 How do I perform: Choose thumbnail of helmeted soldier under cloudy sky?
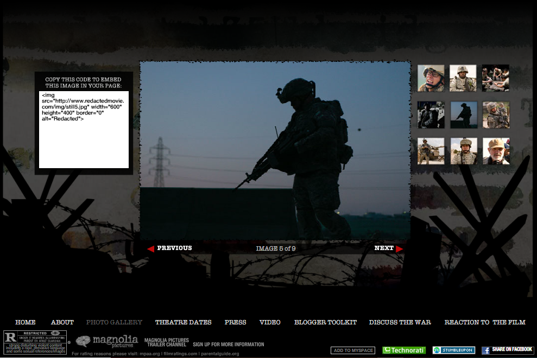[x=464, y=151]
